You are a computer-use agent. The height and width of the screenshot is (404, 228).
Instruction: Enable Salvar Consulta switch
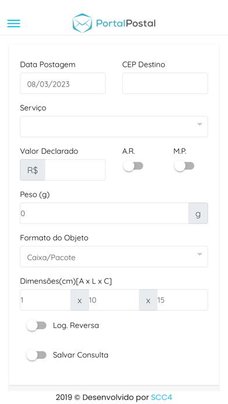click(x=37, y=355)
